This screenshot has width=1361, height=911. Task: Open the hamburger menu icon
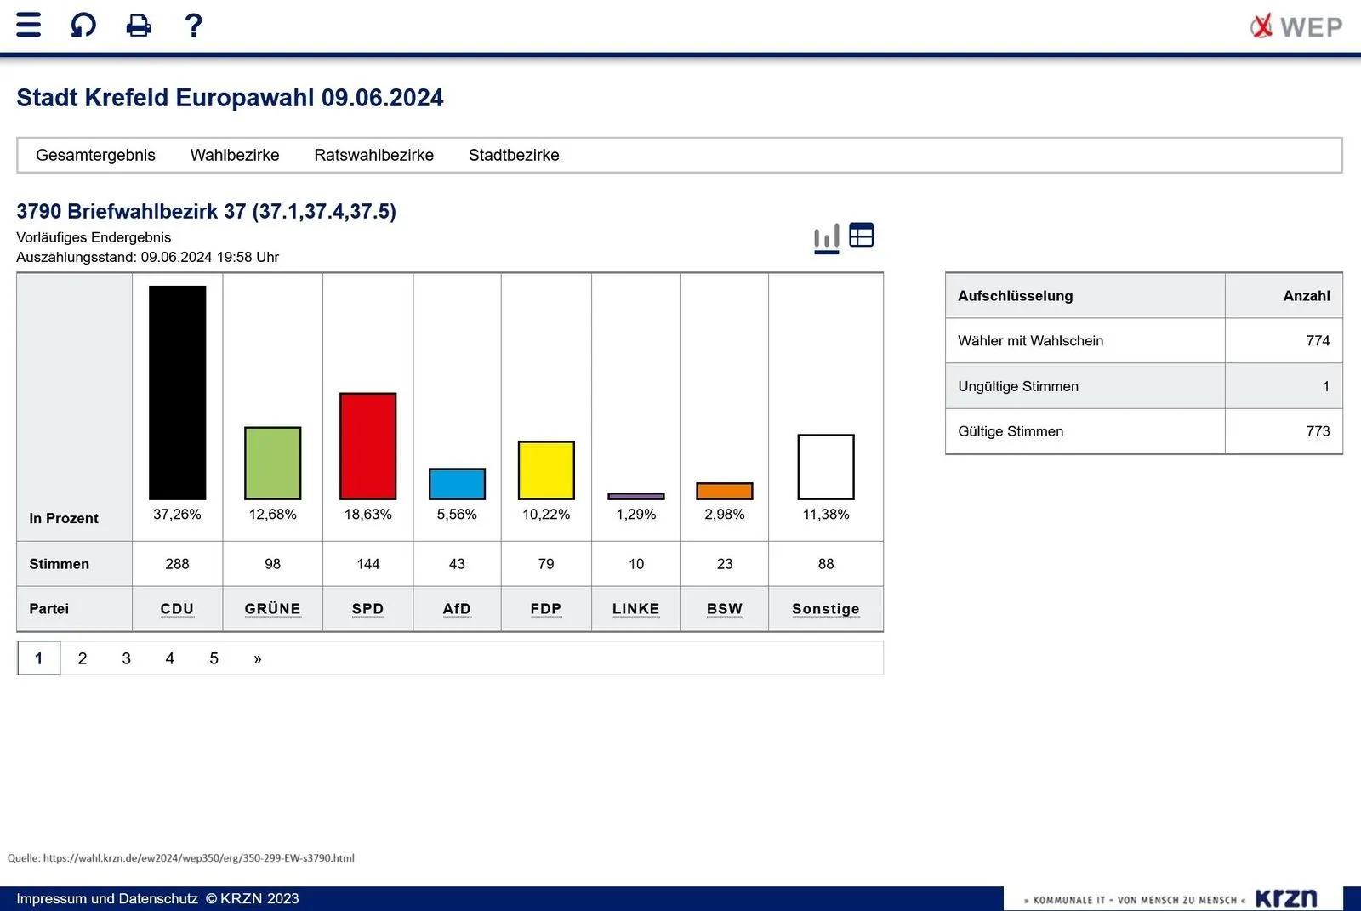click(29, 25)
